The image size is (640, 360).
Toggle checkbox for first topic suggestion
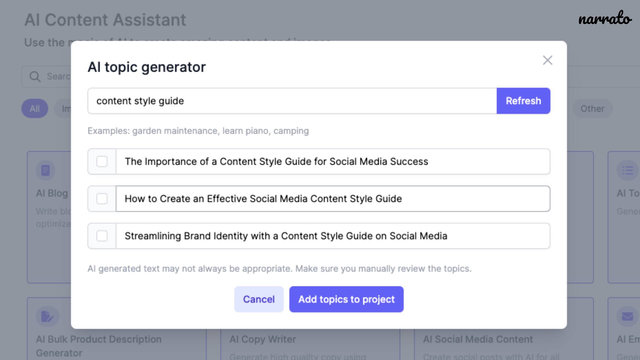[x=102, y=161]
